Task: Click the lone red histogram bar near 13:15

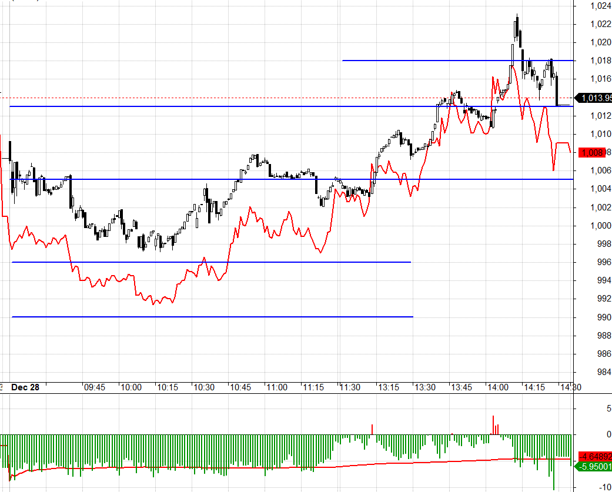Action: 372,429
